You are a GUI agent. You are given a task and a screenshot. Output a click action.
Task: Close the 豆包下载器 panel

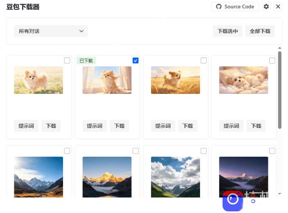click(278, 7)
